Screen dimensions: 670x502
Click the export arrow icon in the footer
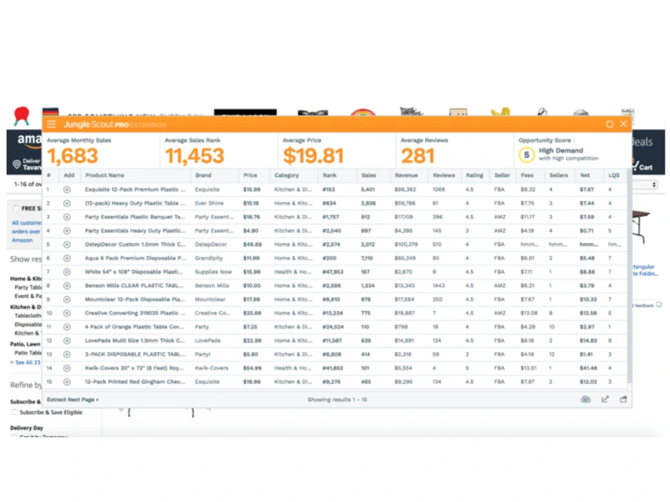pos(605,400)
